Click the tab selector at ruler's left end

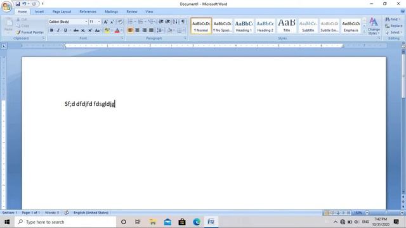pos(4,46)
